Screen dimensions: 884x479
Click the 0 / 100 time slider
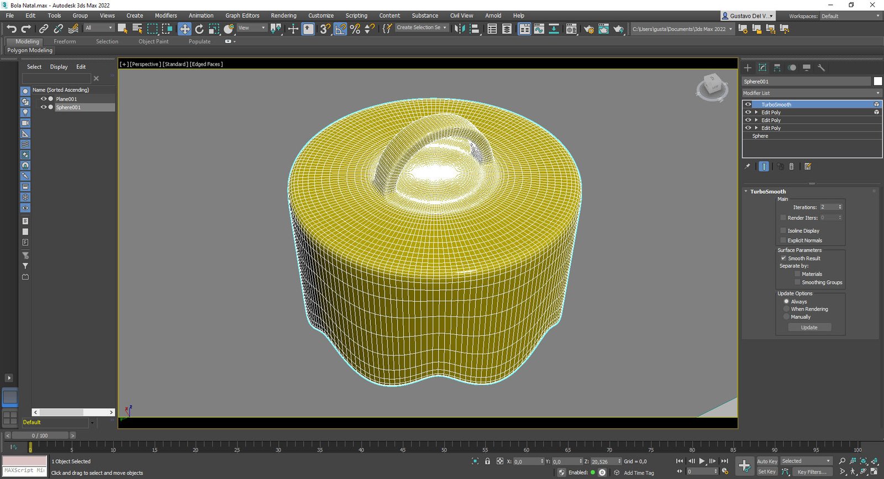[40, 435]
